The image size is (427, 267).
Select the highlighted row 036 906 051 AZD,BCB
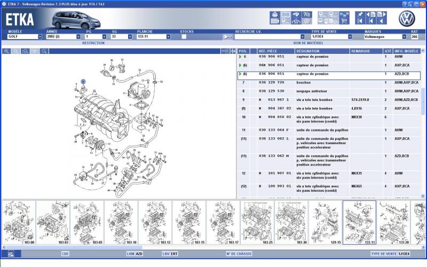coord(329,75)
